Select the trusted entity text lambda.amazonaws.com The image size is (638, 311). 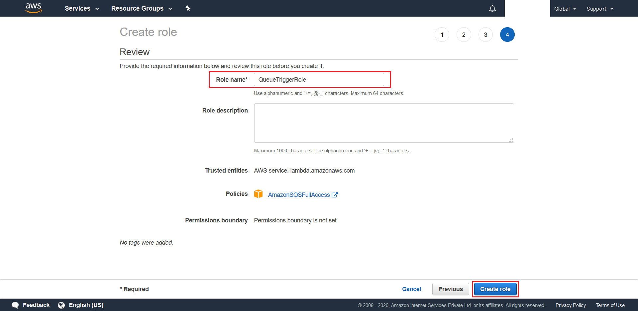[x=322, y=171]
